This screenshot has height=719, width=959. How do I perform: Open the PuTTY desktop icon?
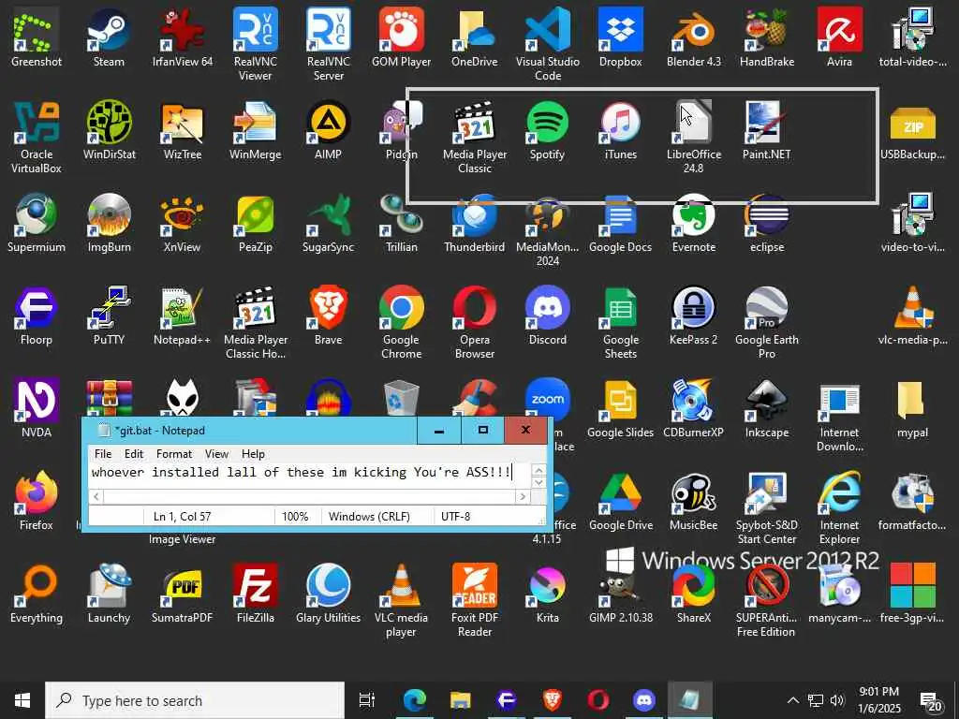[109, 316]
